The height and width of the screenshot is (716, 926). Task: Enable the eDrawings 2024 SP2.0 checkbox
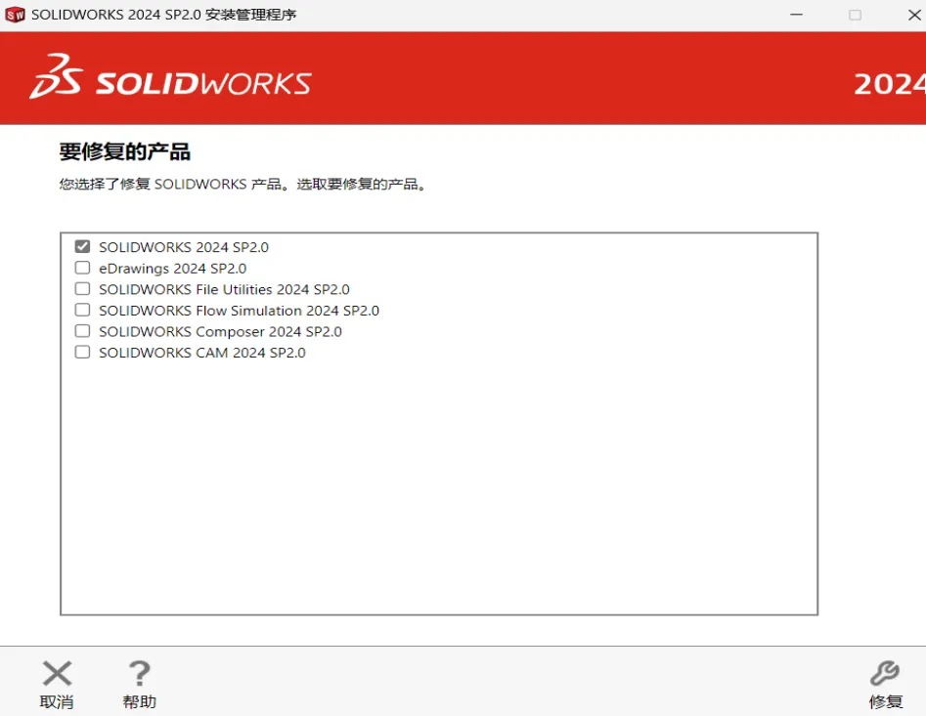coord(82,268)
